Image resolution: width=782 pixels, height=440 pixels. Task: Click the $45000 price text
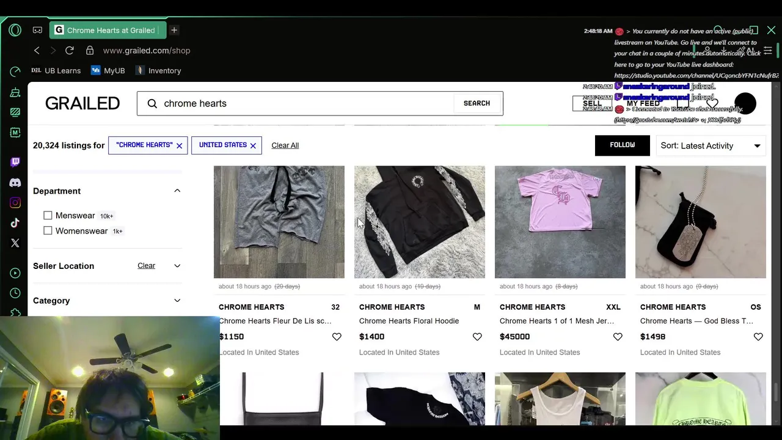pos(514,337)
